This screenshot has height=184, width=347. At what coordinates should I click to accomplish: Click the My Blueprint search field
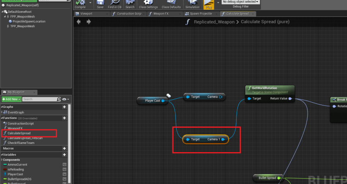[x=39, y=99]
